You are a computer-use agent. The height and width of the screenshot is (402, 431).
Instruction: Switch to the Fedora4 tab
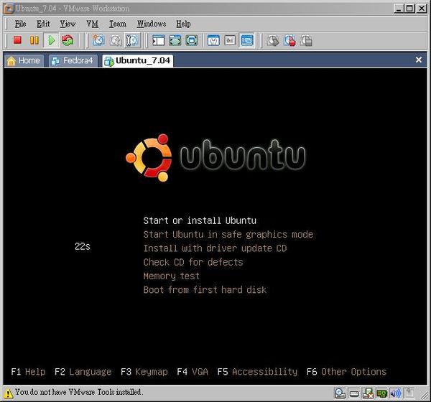pyautogui.click(x=73, y=60)
